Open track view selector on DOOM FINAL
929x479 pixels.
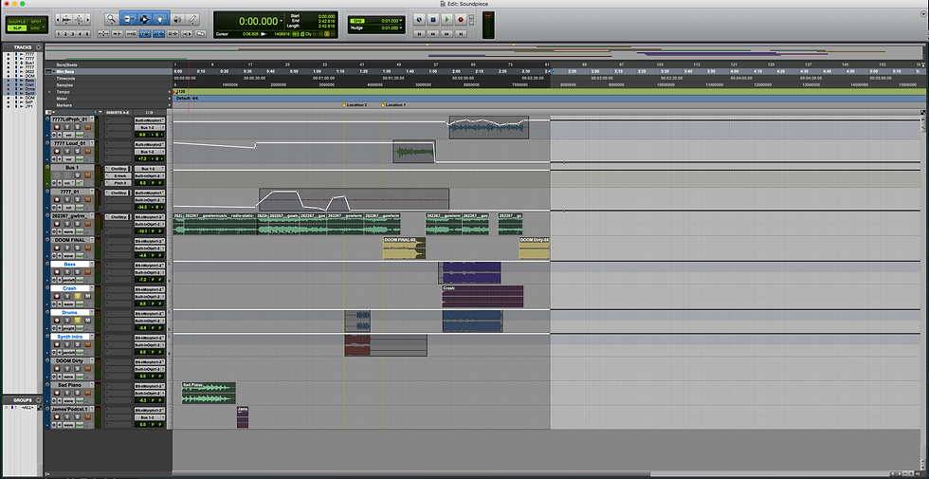coord(68,255)
